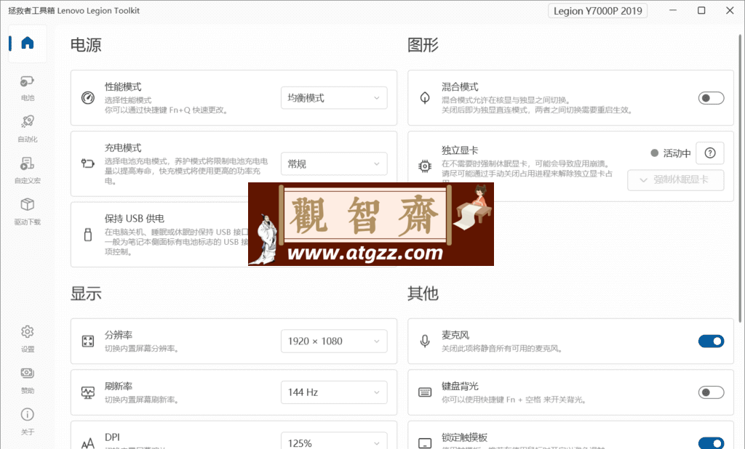Maximize the Lenovo Legion Toolkit window
745x449 pixels.
[x=701, y=10]
